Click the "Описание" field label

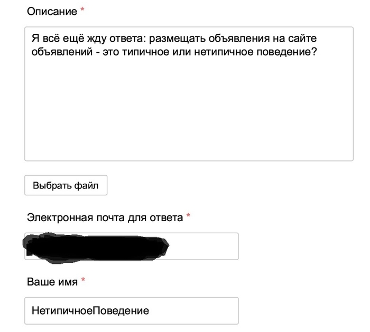point(51,11)
